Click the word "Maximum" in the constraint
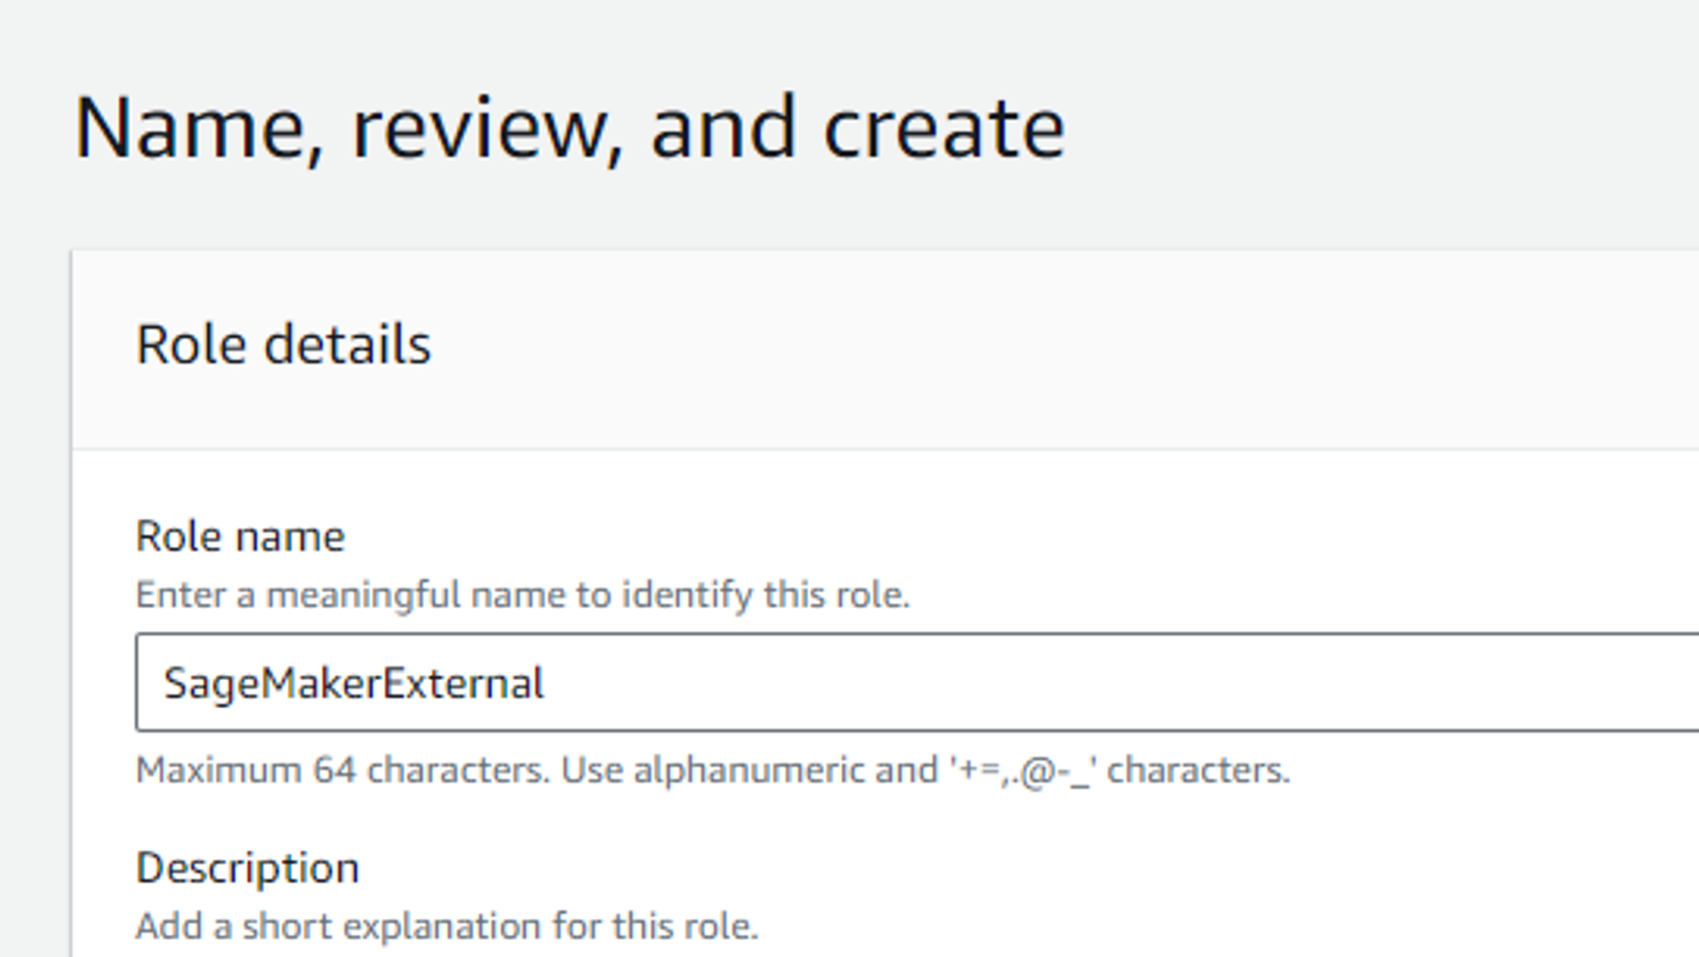Screen dimensions: 1699x957 (219, 771)
